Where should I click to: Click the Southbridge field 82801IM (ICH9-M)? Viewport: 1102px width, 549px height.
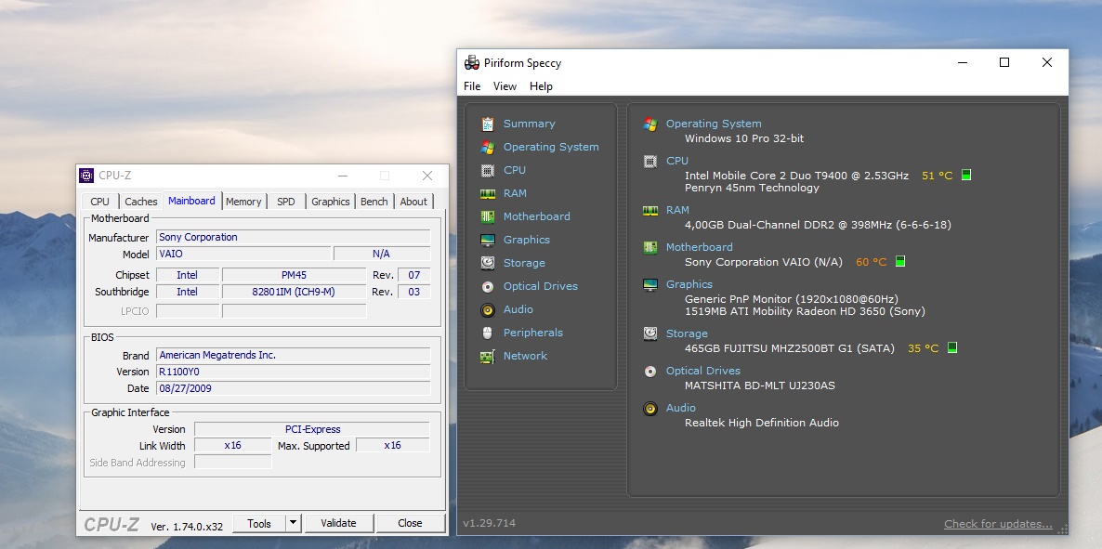click(294, 293)
